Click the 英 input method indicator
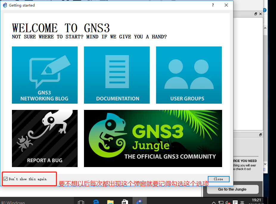276x204 pixels. pyautogui.click(x=242, y=203)
